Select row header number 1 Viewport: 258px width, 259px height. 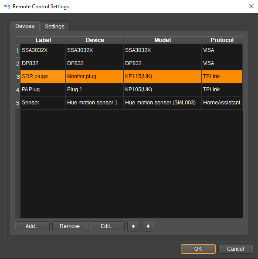(x=17, y=50)
